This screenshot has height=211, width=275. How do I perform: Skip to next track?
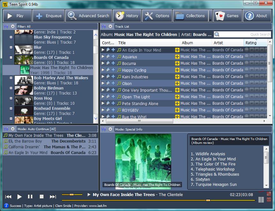[x=53, y=197]
